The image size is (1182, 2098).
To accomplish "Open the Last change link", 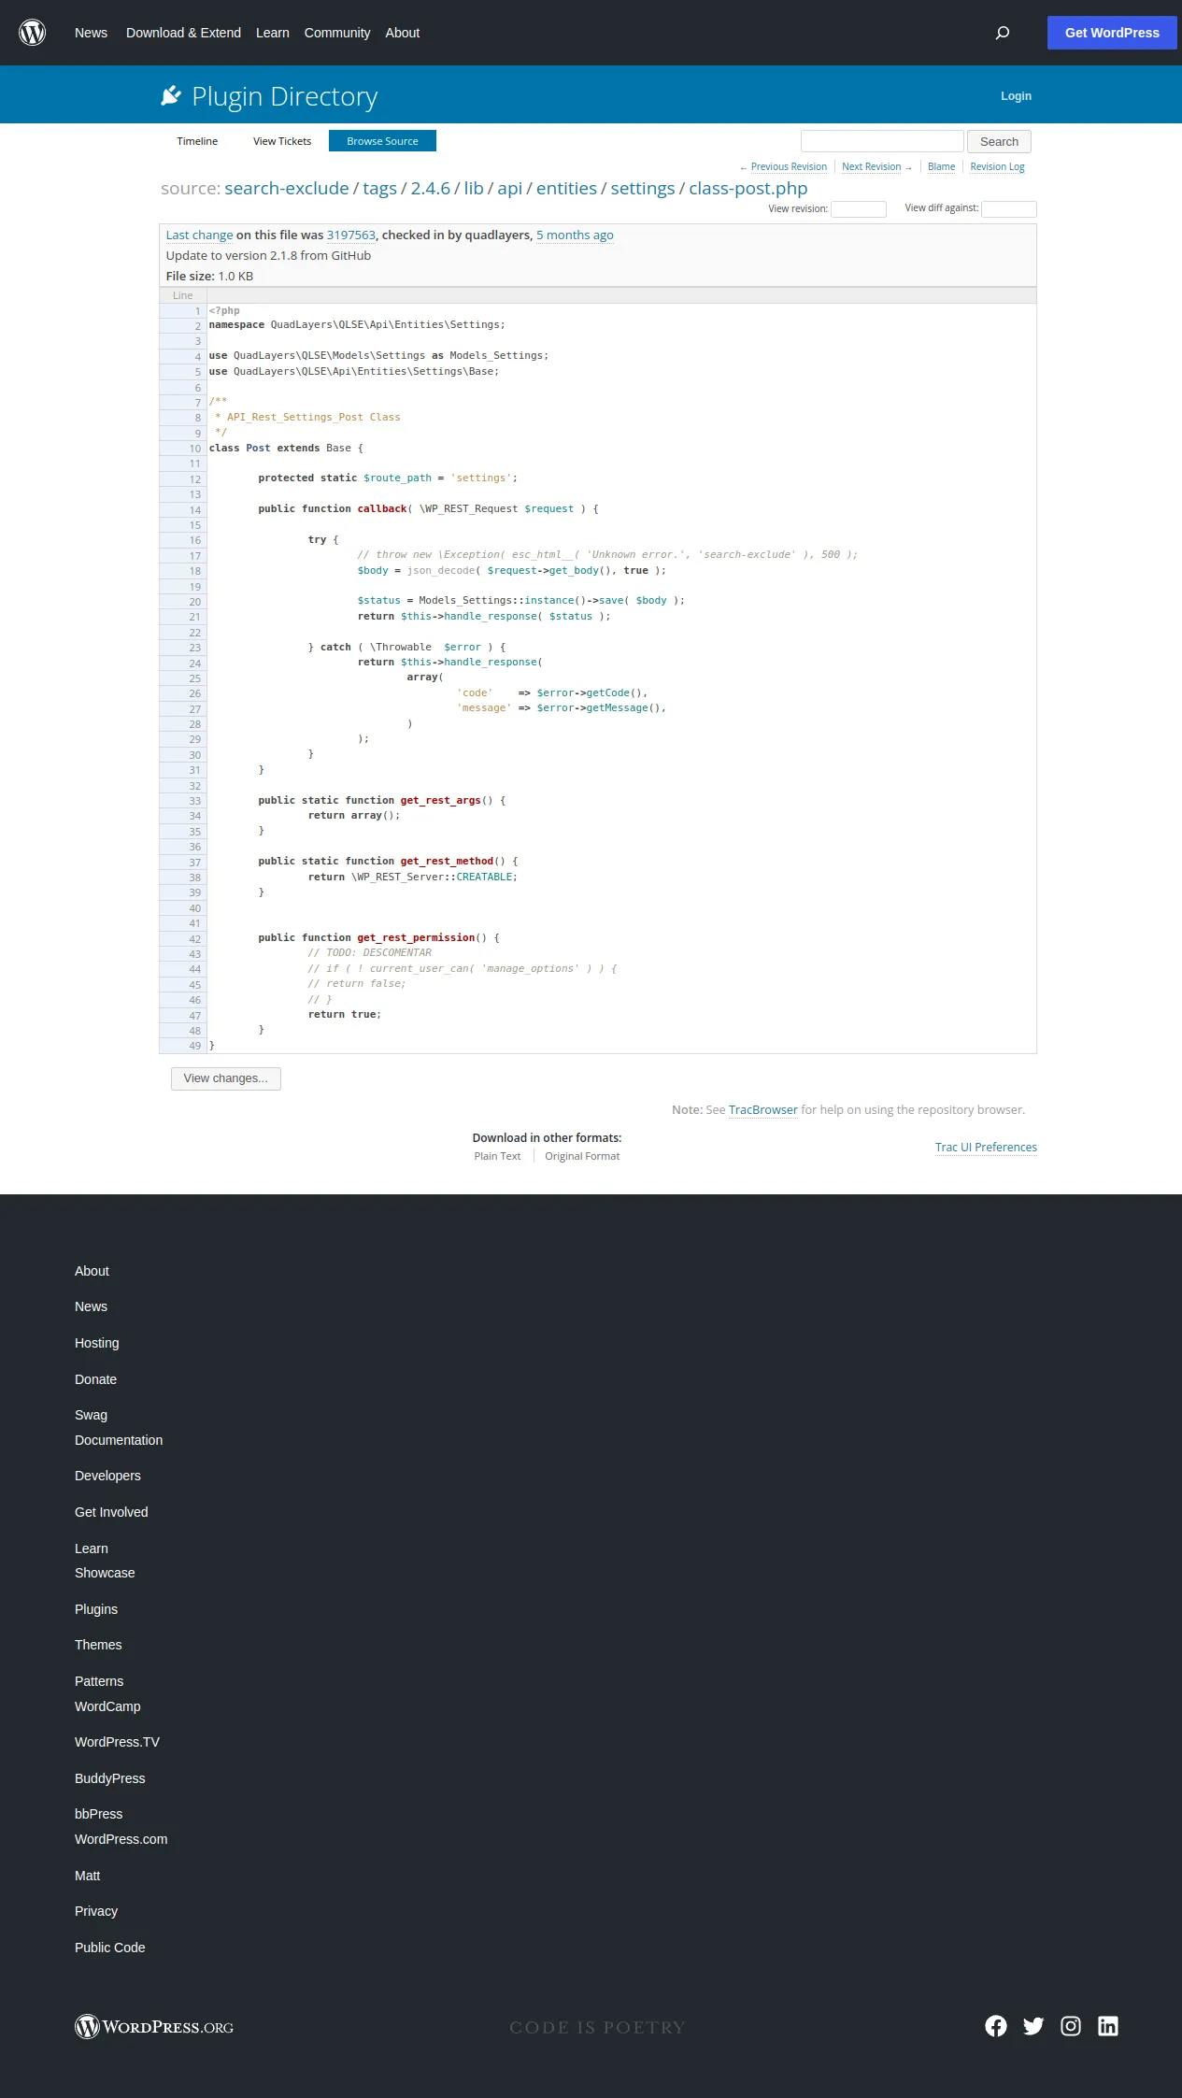I will point(199,235).
